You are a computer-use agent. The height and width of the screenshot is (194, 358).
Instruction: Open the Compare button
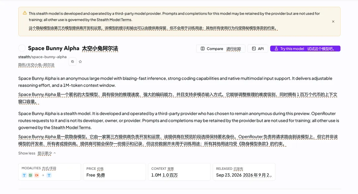(220, 49)
